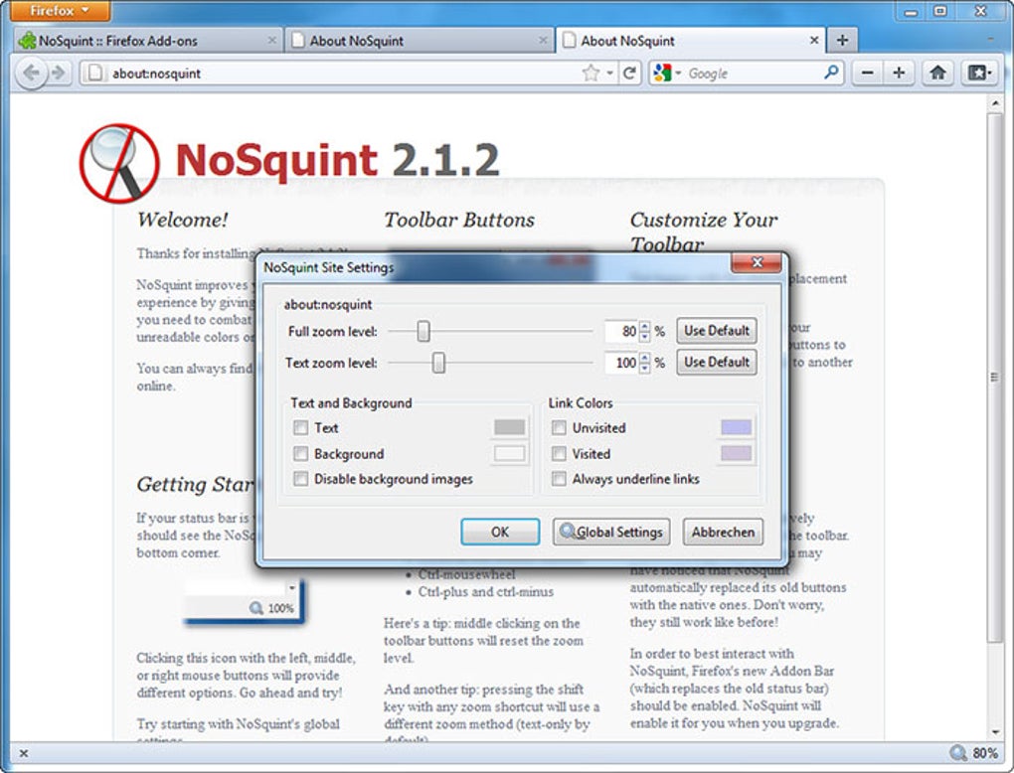1014x773 pixels.
Task: Switch to NoSquint :: Firefox Add-ons tab
Action: (147, 40)
